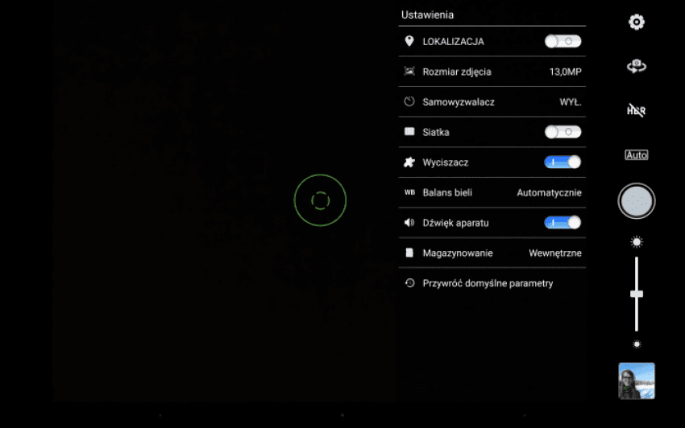
Task: Click the self-timer clock icon
Action: point(409,101)
